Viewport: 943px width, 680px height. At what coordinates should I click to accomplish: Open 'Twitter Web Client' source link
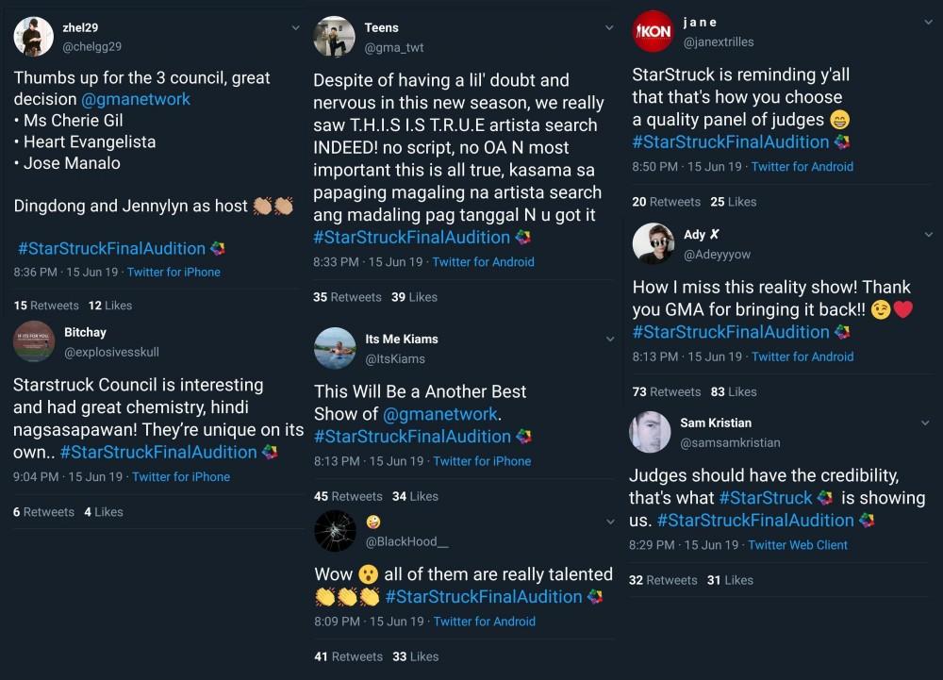[x=798, y=545]
